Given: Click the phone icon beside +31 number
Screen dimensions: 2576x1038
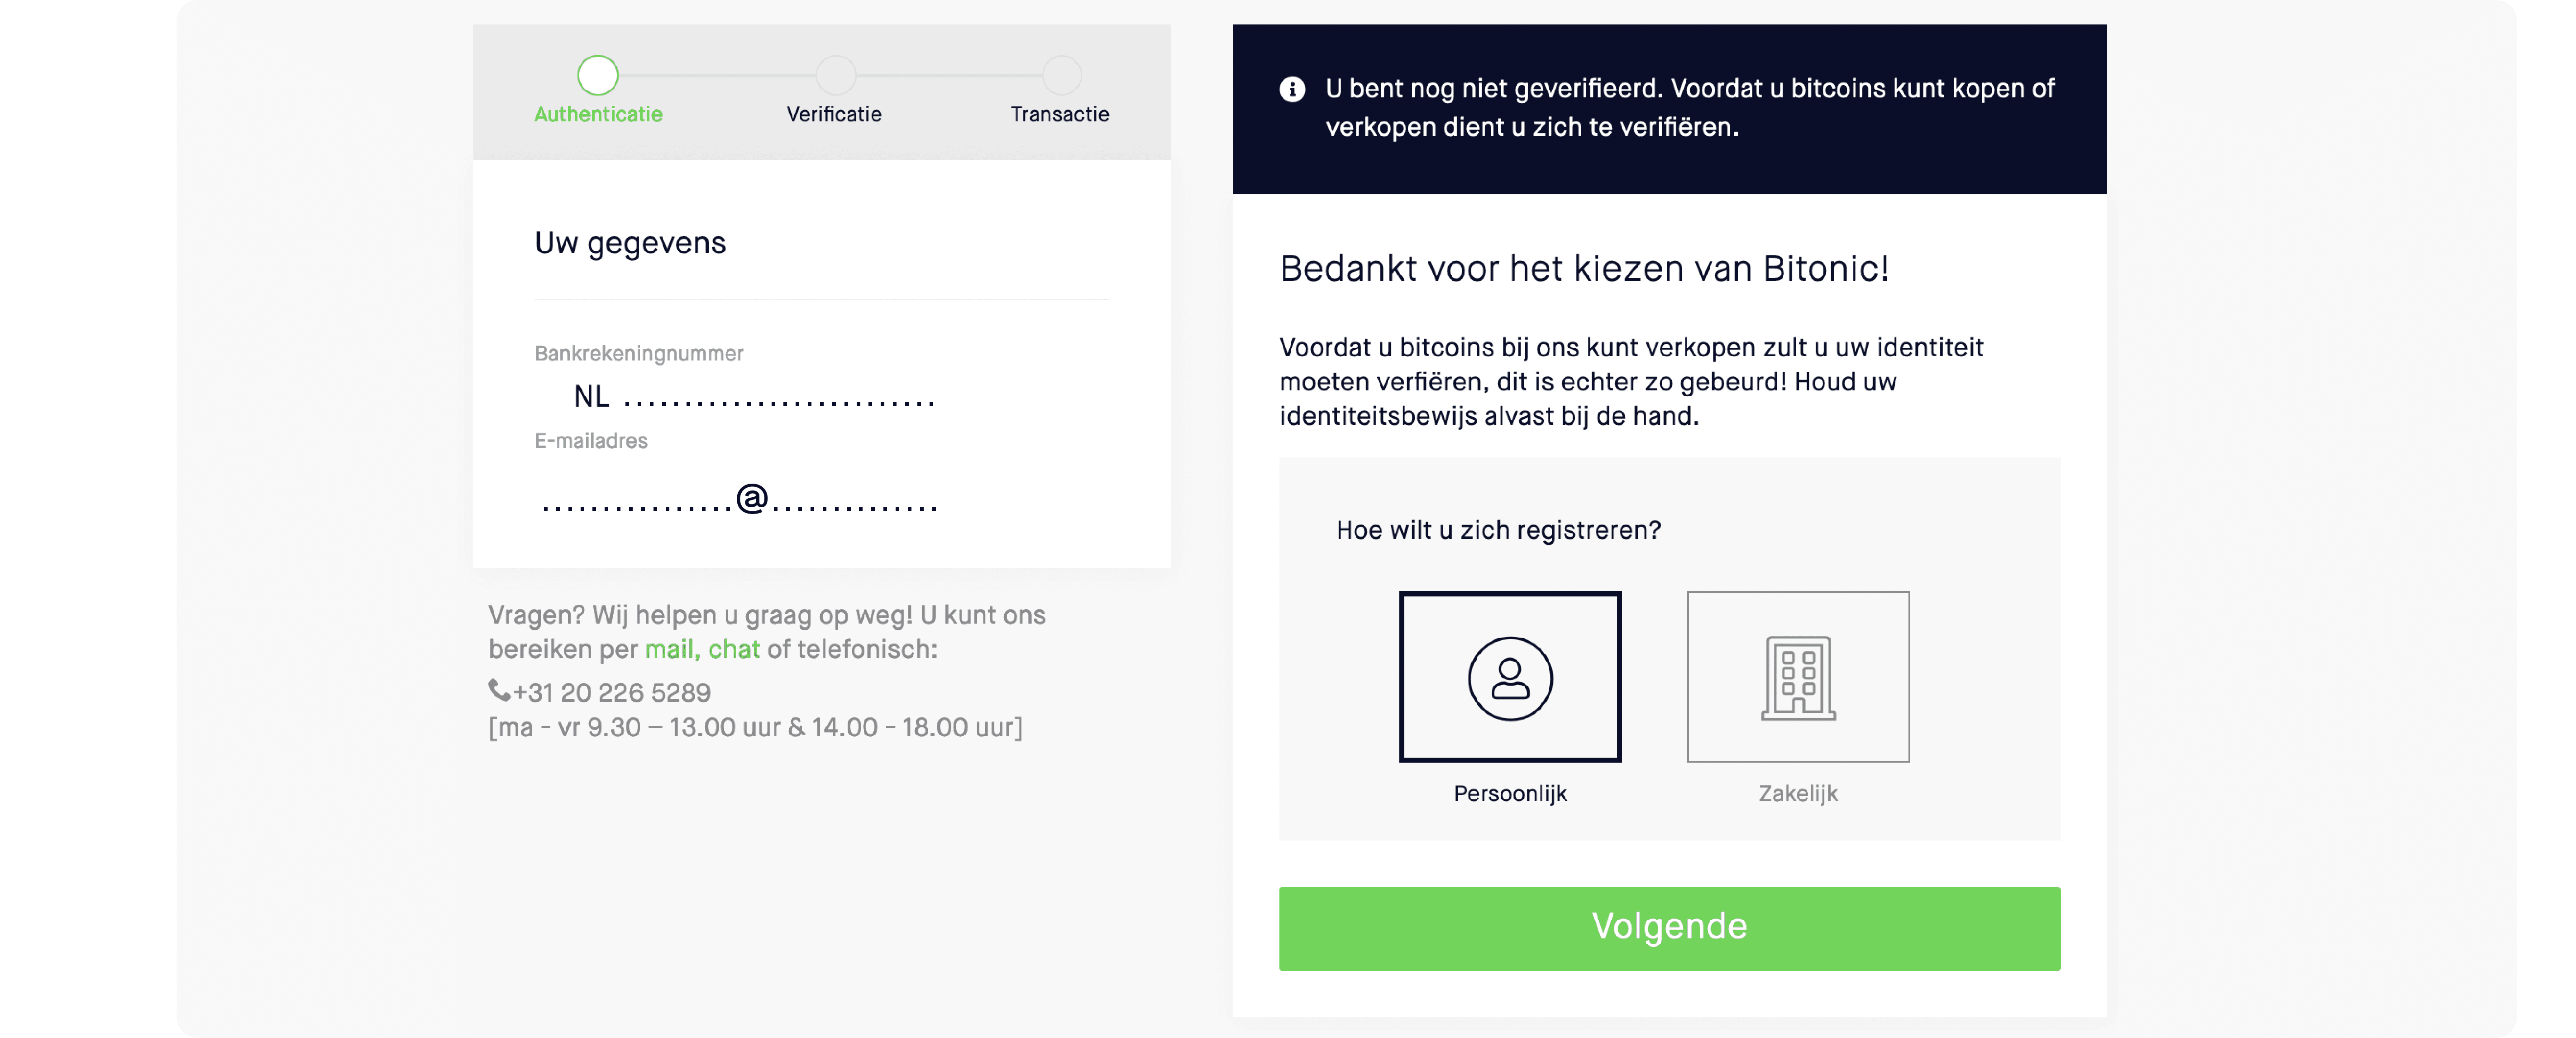Looking at the screenshot, I should click(499, 690).
